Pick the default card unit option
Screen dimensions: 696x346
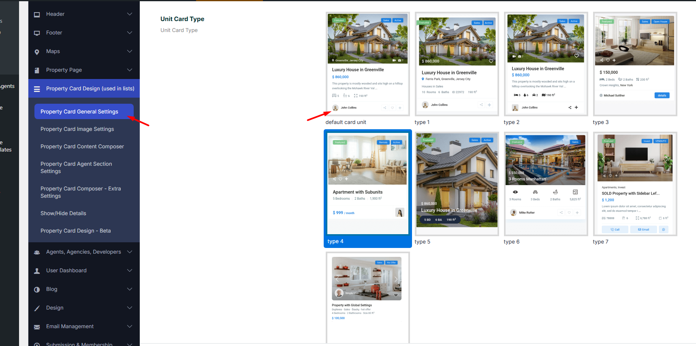point(367,64)
